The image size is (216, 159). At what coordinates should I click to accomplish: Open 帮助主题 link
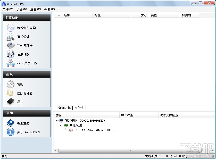pyautogui.click(x=23, y=123)
